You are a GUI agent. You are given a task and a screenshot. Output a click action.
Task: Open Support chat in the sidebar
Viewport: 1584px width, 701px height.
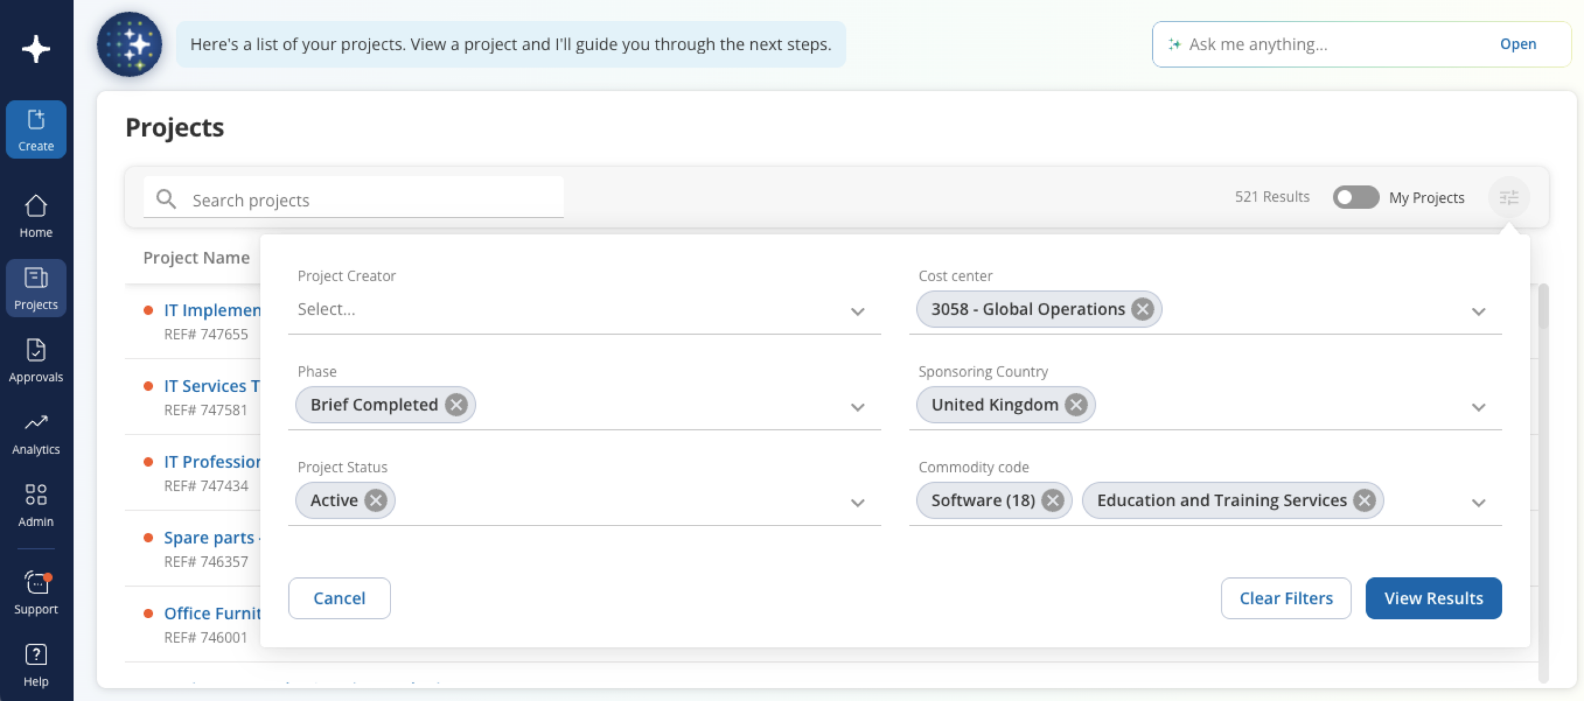36,592
